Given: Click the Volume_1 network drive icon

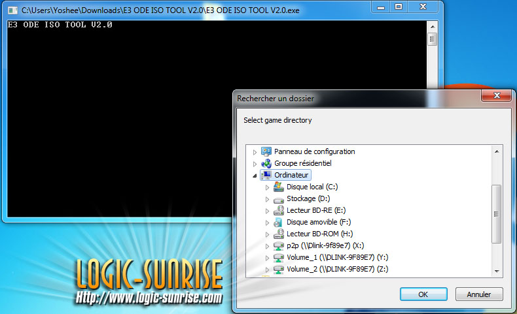Looking at the screenshot, I should pos(279,257).
